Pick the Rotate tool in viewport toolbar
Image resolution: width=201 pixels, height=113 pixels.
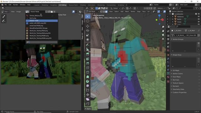tap(88, 31)
